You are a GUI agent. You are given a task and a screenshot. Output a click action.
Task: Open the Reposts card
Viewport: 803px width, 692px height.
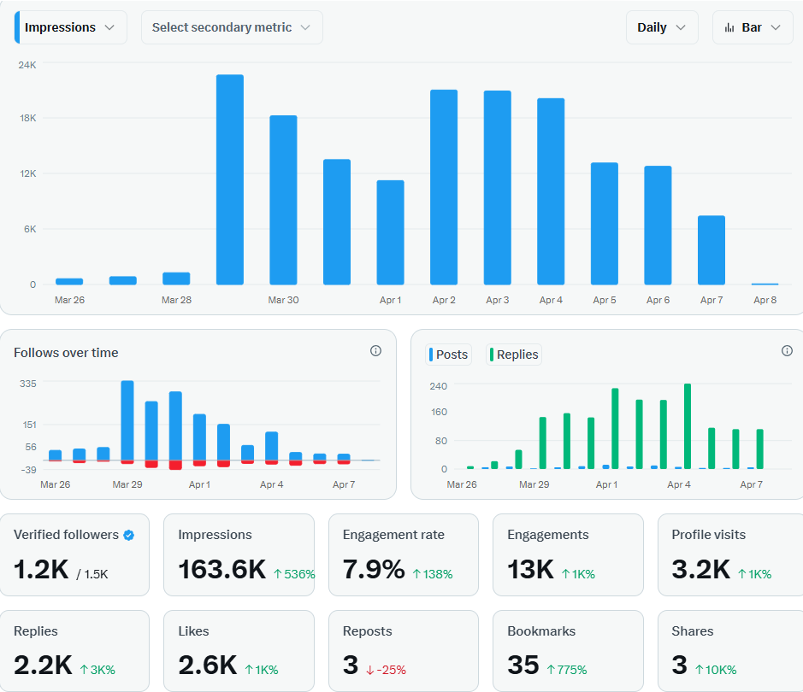404,651
